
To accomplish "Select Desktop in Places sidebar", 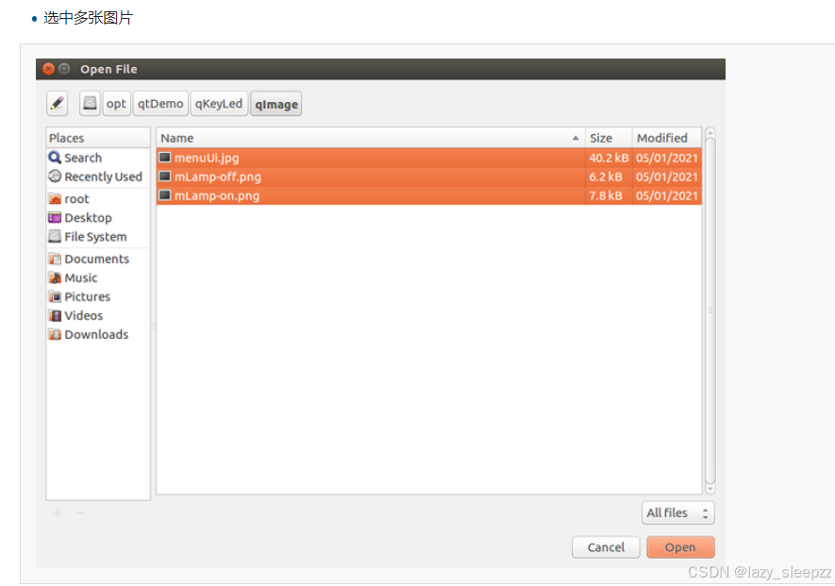I will (98, 217).
